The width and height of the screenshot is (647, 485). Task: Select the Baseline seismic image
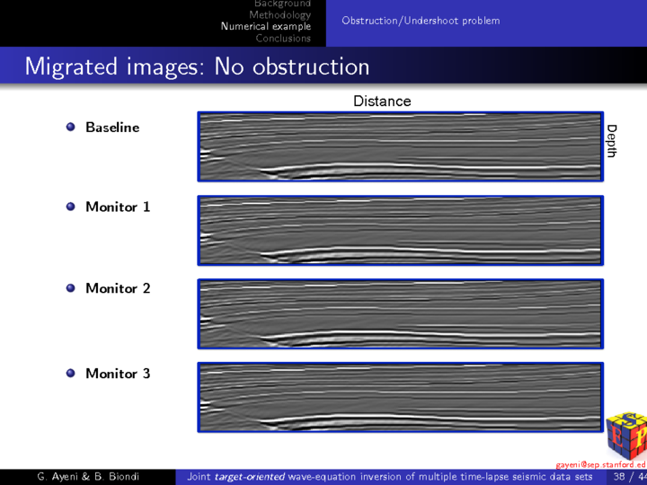click(400, 147)
